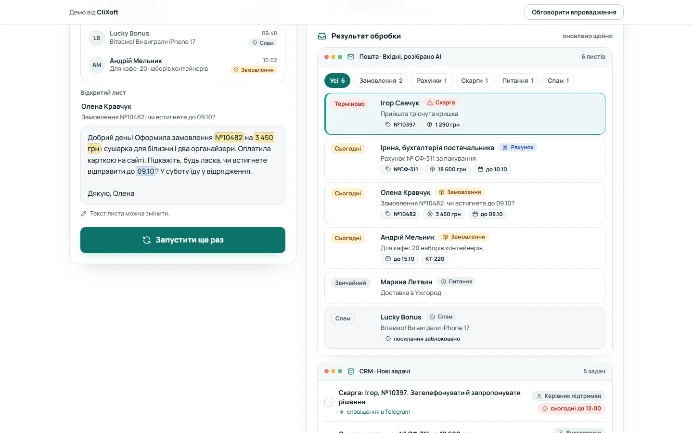Click the Запустити ще раз button

click(183, 240)
